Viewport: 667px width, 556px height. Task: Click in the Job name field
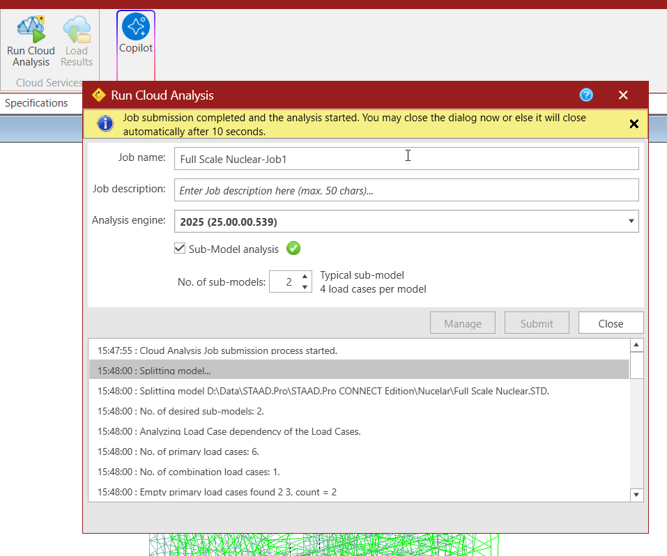pyautogui.click(x=406, y=159)
